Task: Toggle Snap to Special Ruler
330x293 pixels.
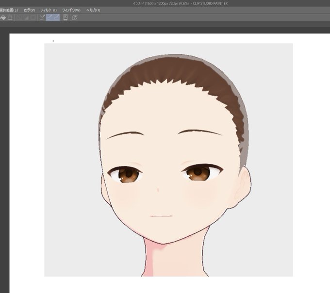Action: (49, 17)
